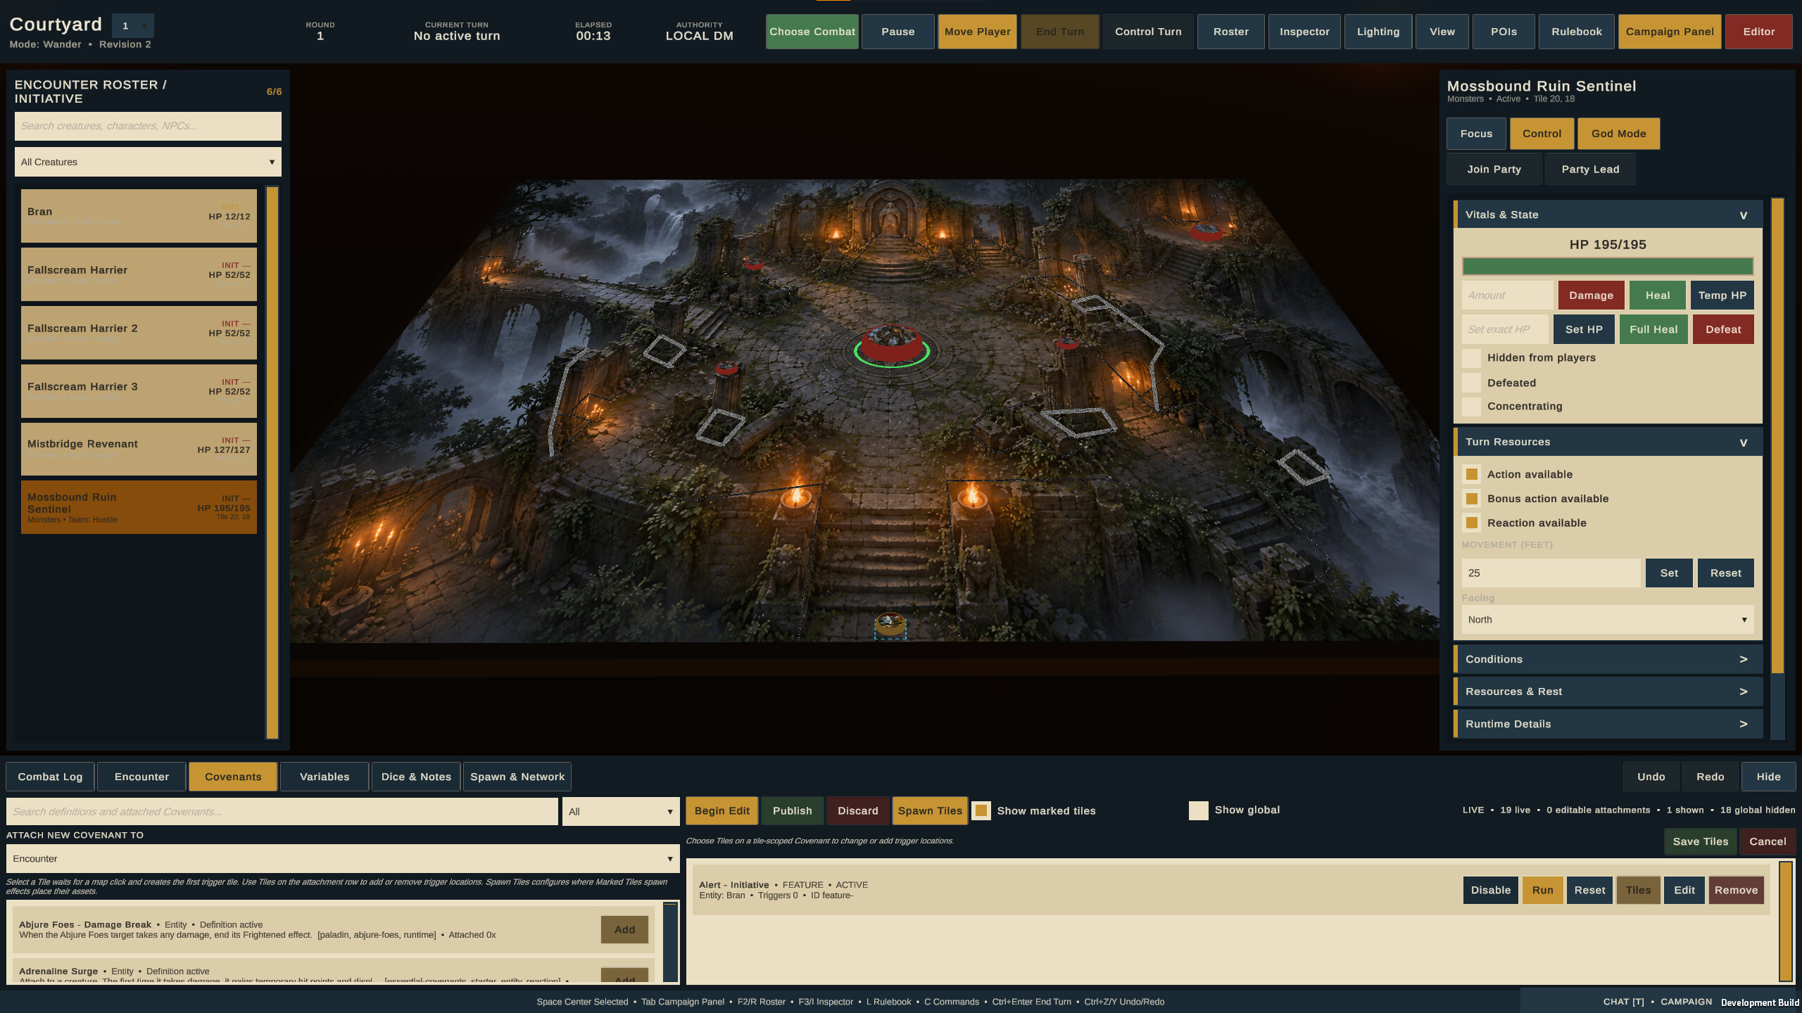Image resolution: width=1802 pixels, height=1013 pixels.
Task: Click the green HP bar
Action: click(1608, 266)
